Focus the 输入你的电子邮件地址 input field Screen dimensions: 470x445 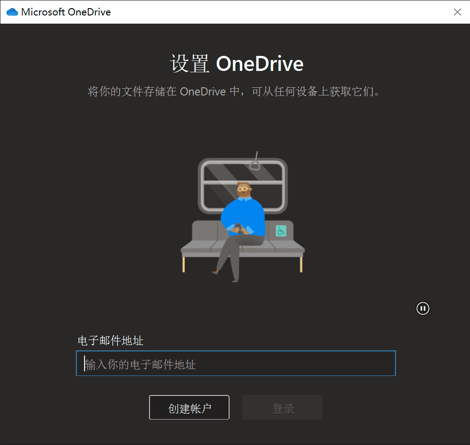(x=235, y=364)
